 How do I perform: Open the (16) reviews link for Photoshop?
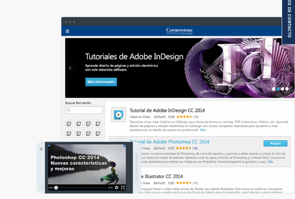tap(195, 148)
